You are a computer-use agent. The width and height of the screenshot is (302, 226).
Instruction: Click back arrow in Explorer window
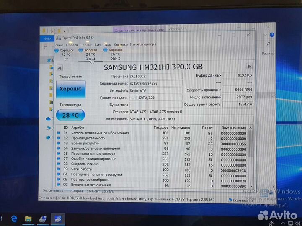[45, 47]
